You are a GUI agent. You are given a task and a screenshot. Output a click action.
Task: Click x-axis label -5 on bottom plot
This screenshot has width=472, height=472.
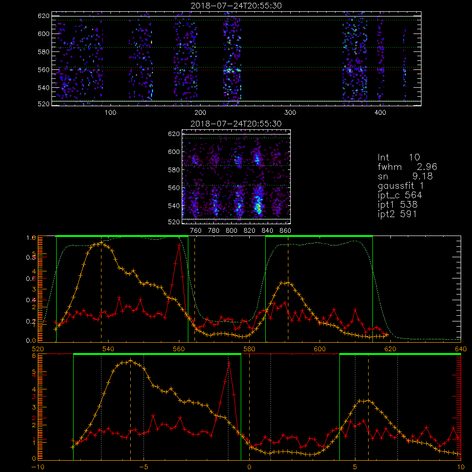(x=143, y=467)
